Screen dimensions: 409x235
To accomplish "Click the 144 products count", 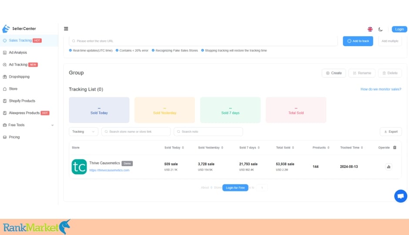I will (x=315, y=167).
